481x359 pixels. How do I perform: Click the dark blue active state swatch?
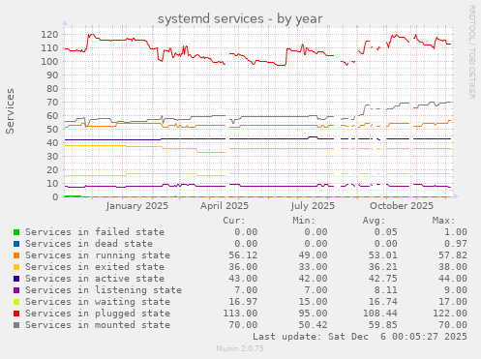click(16, 279)
